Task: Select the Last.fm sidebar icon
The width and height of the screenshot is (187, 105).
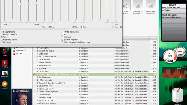Action: point(14,54)
